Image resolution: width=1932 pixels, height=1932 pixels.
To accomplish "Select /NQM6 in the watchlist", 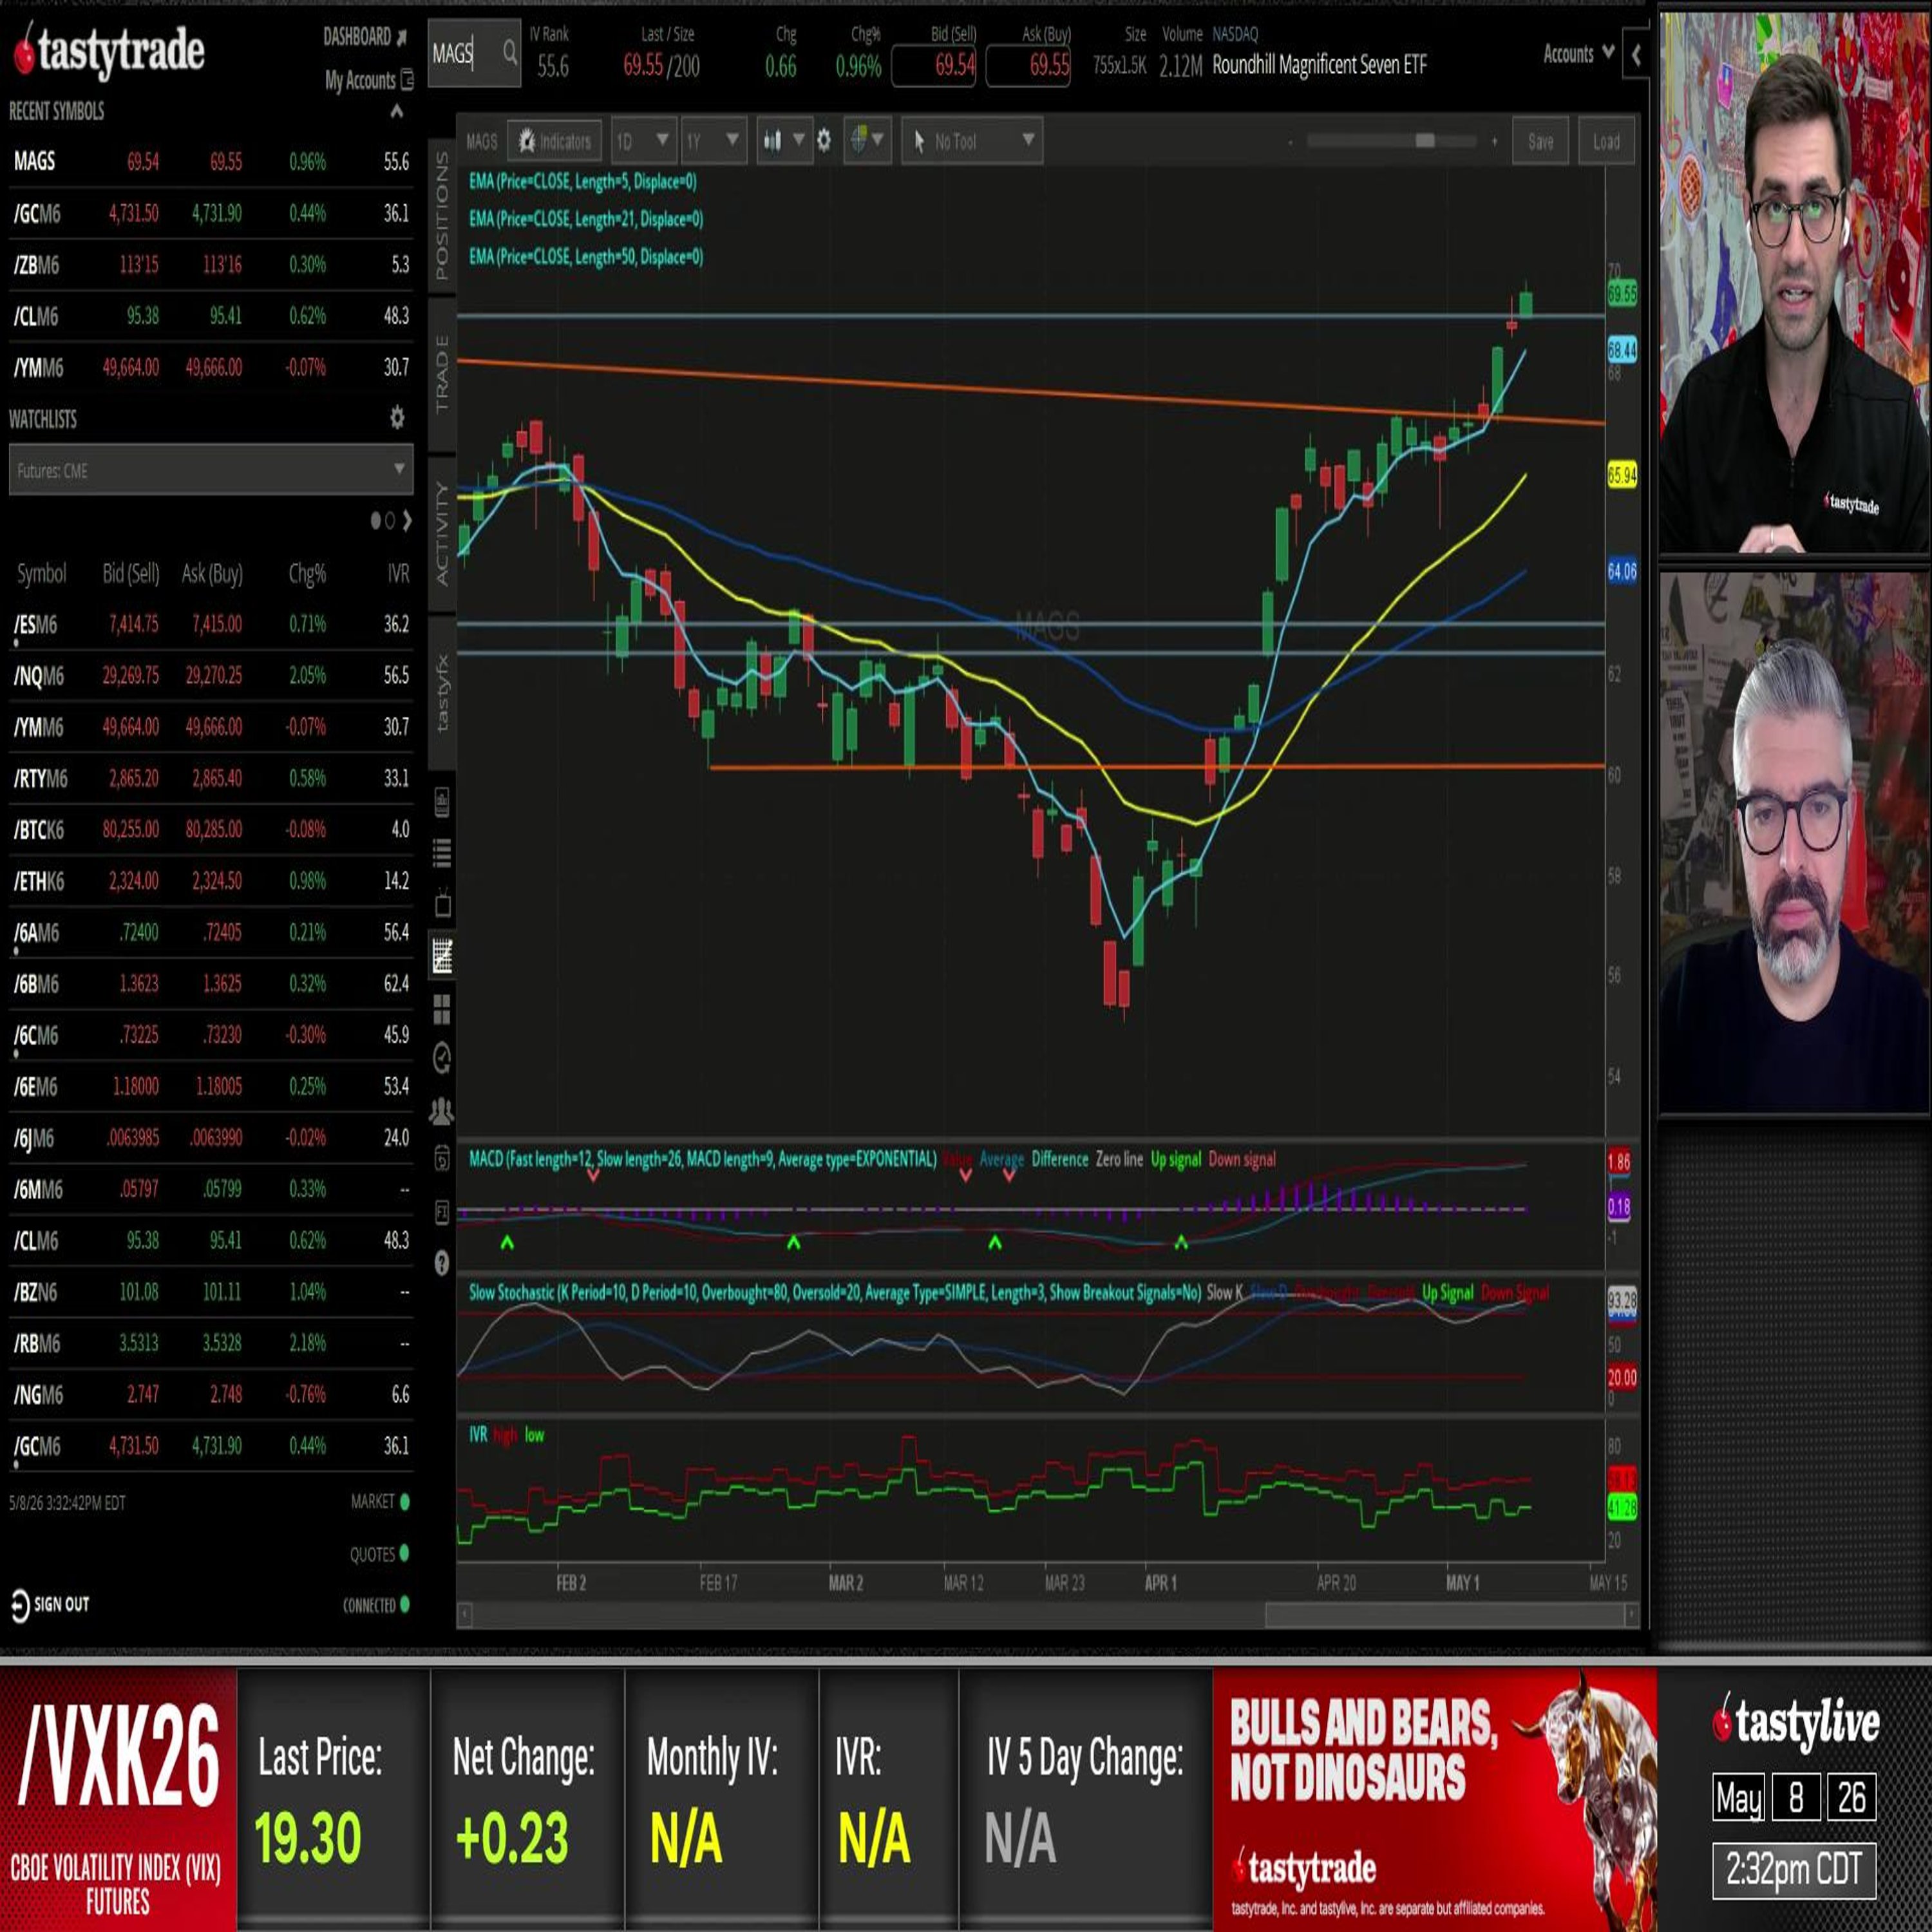I will pos(211,676).
